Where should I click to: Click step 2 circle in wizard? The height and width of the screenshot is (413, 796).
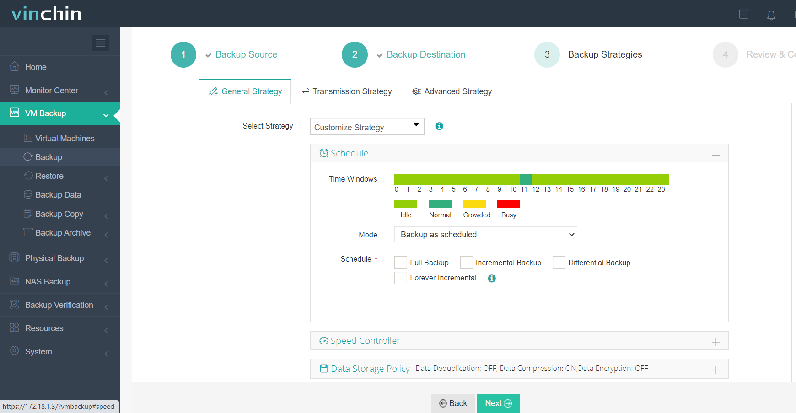click(355, 54)
